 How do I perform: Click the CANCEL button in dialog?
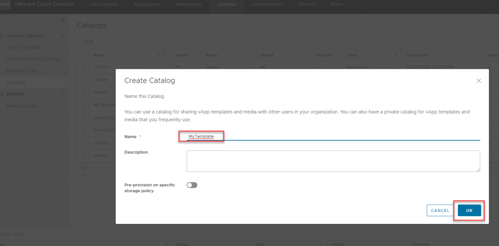[440, 210]
